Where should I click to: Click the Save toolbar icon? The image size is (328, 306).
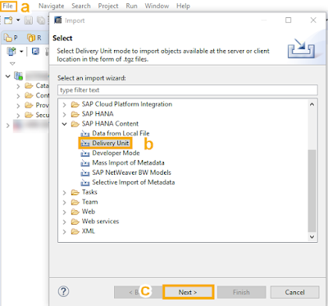tap(29, 21)
